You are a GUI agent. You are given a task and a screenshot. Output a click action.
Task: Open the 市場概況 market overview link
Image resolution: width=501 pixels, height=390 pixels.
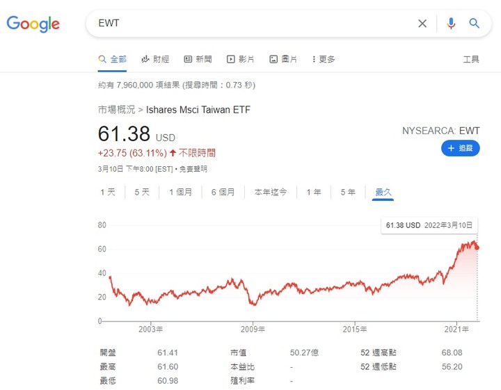117,110
